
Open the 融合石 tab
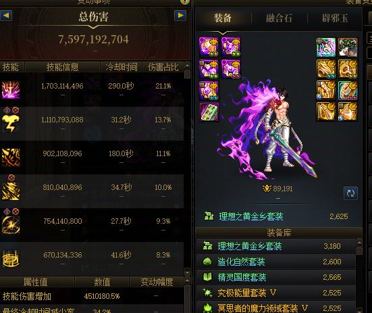coord(279,18)
